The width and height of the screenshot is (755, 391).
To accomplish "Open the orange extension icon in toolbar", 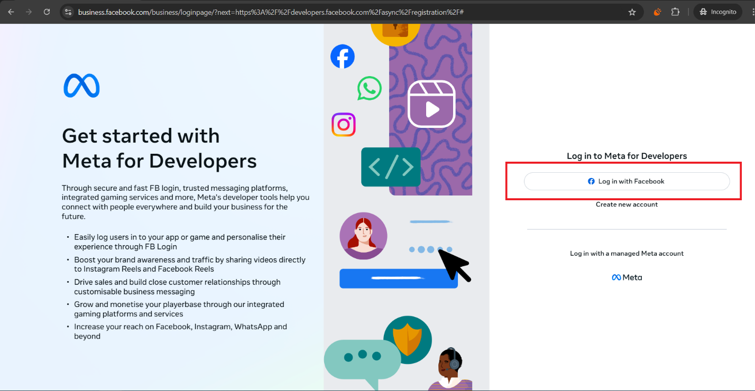I will pyautogui.click(x=657, y=12).
